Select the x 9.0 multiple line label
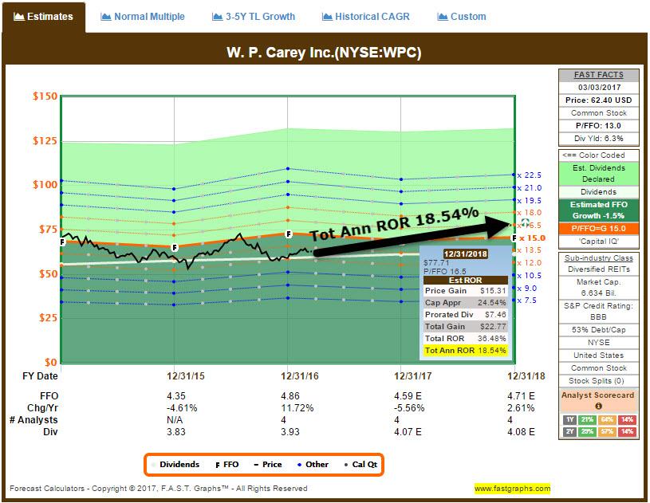The width and height of the screenshot is (650, 503). coord(527,288)
